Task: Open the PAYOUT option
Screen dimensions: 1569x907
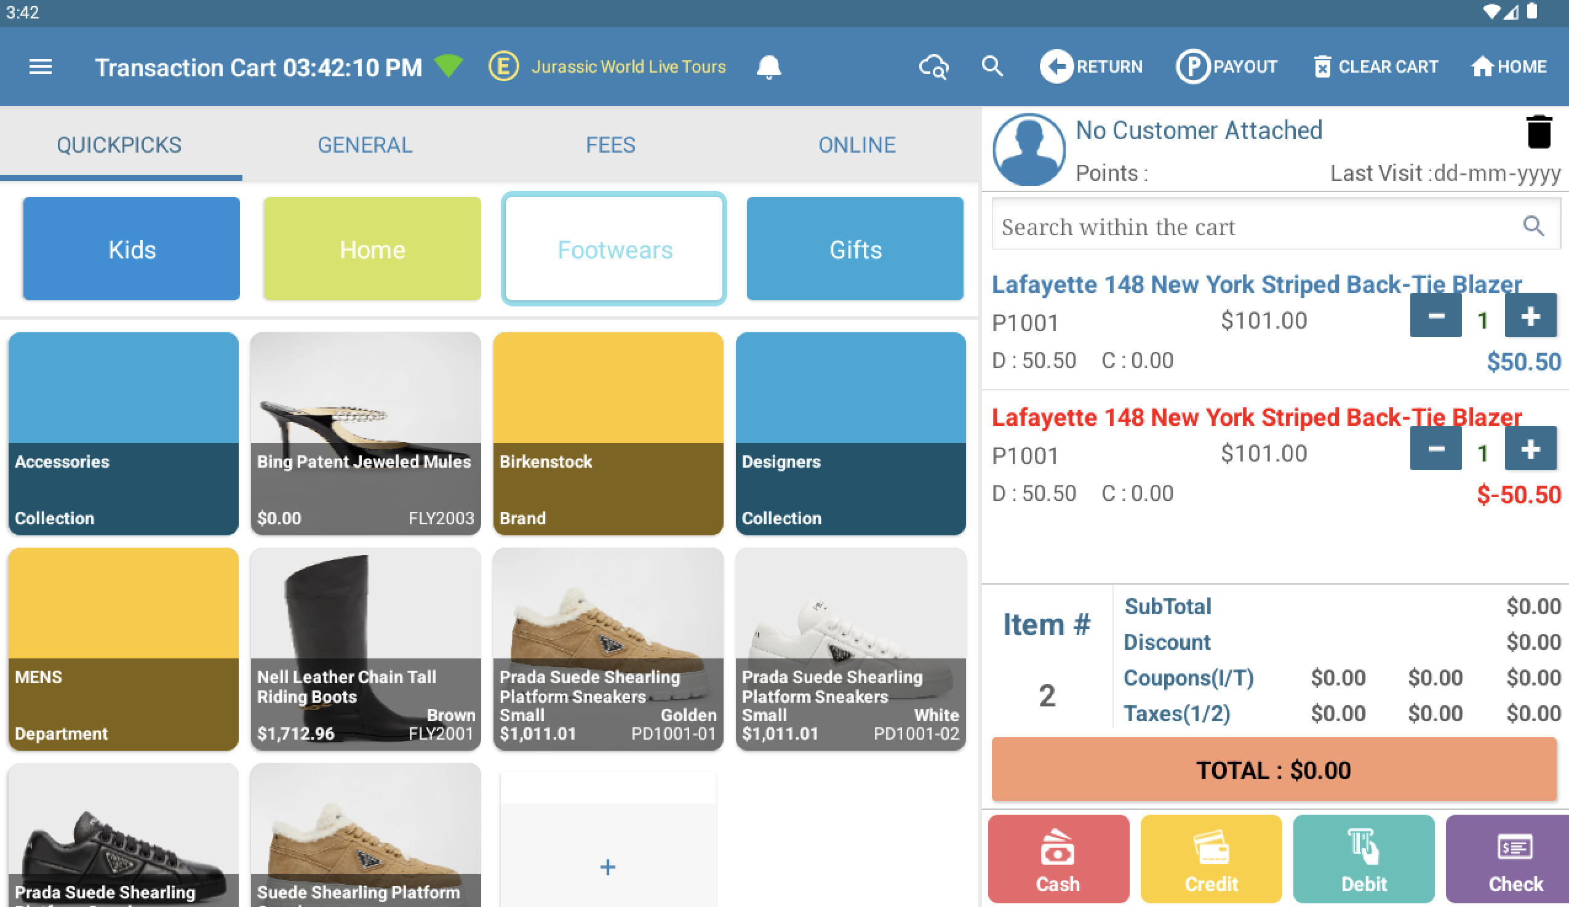Action: pyautogui.click(x=1226, y=66)
